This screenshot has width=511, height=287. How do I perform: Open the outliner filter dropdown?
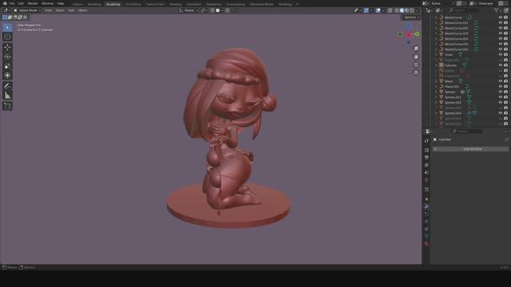pyautogui.click(x=498, y=10)
